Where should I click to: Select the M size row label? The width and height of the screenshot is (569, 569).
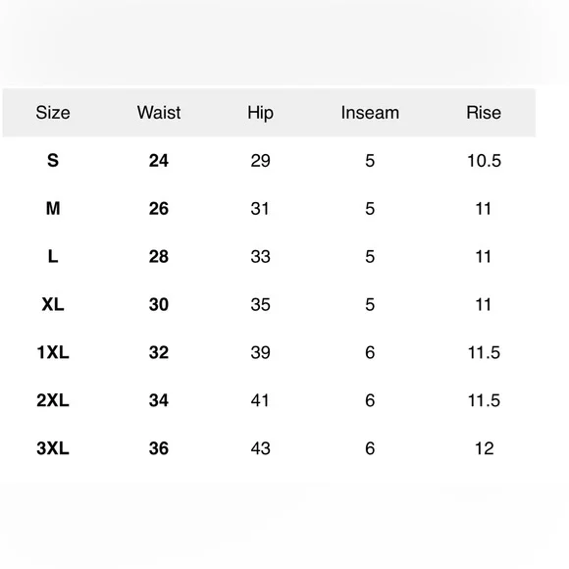pyautogui.click(x=53, y=208)
